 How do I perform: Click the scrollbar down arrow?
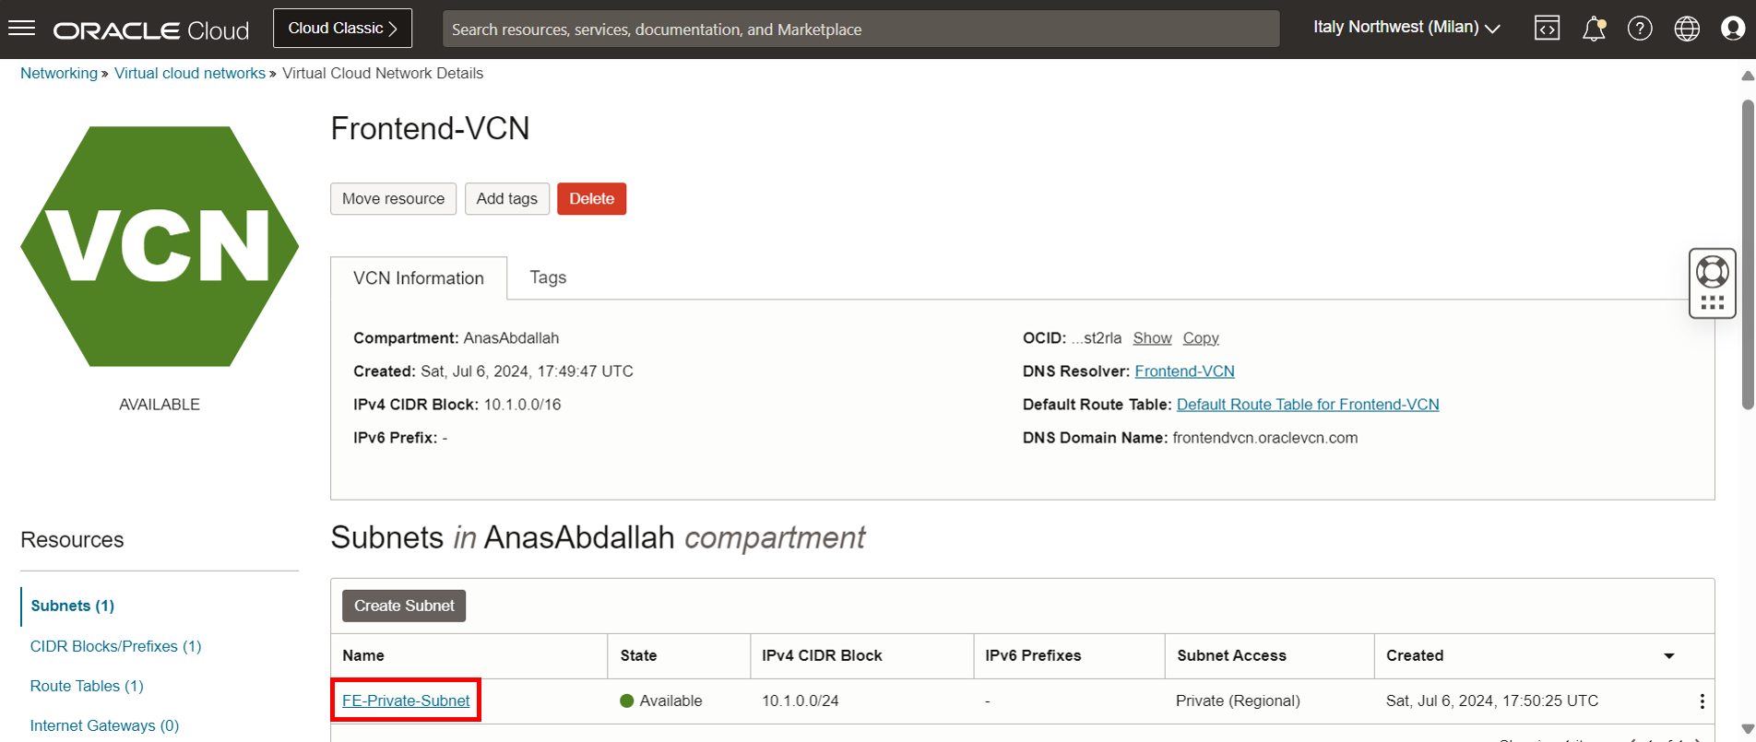click(1748, 728)
